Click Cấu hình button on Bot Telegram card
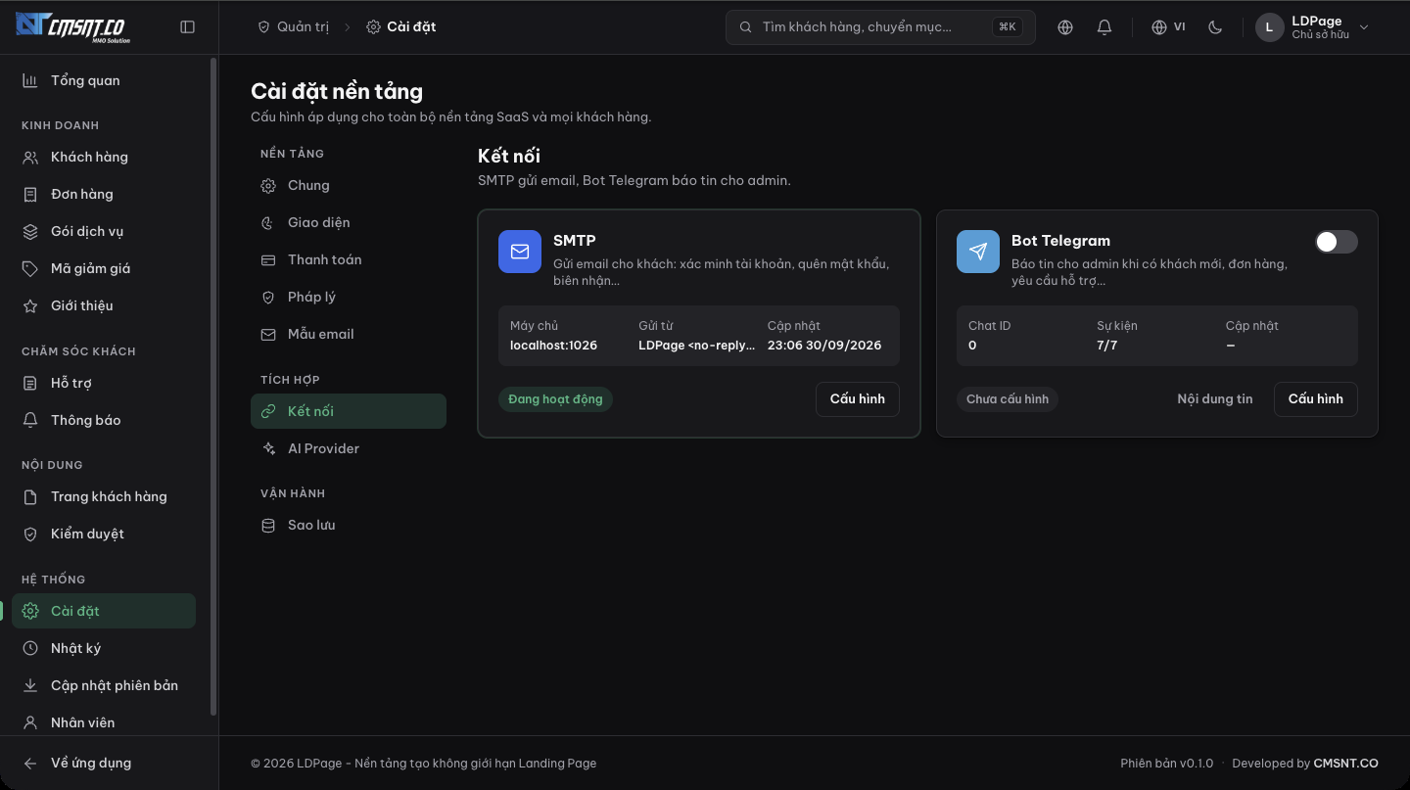 click(x=1316, y=399)
